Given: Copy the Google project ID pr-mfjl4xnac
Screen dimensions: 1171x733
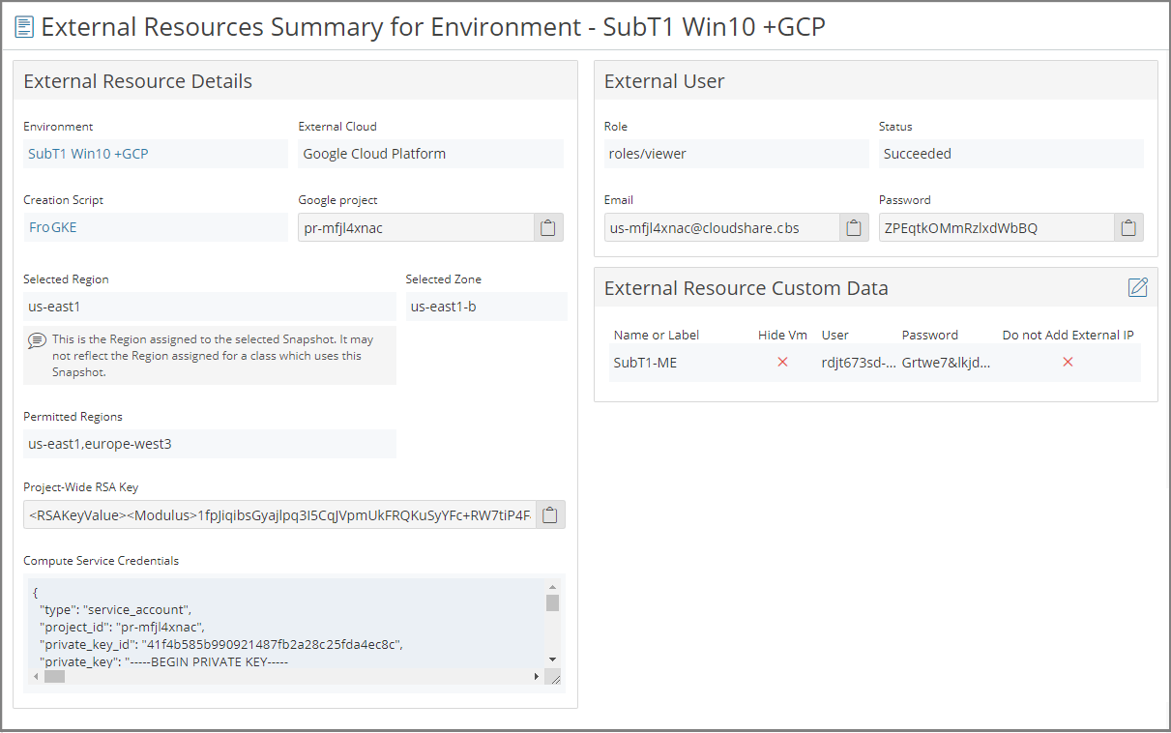Looking at the screenshot, I should [548, 227].
